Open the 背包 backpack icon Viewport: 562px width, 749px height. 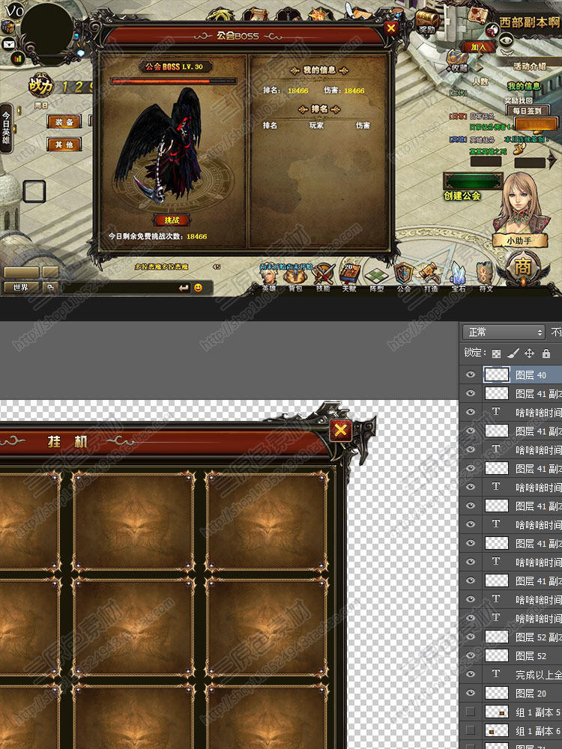(294, 276)
